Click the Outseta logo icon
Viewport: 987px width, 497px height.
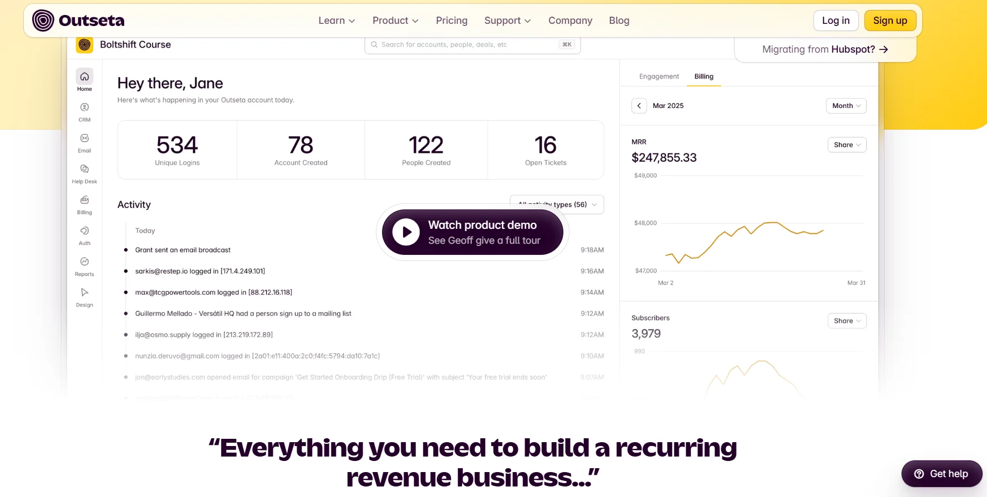[x=43, y=21]
